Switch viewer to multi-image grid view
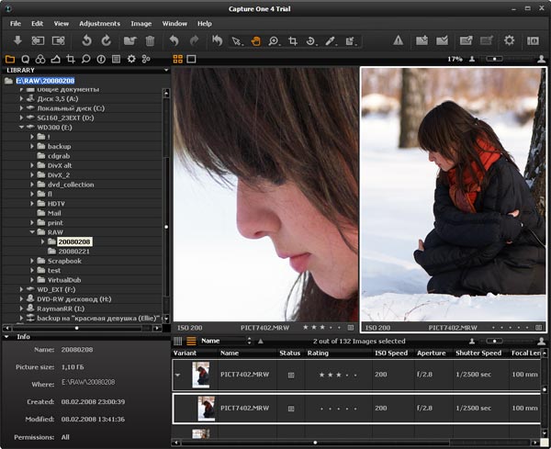 click(177, 59)
